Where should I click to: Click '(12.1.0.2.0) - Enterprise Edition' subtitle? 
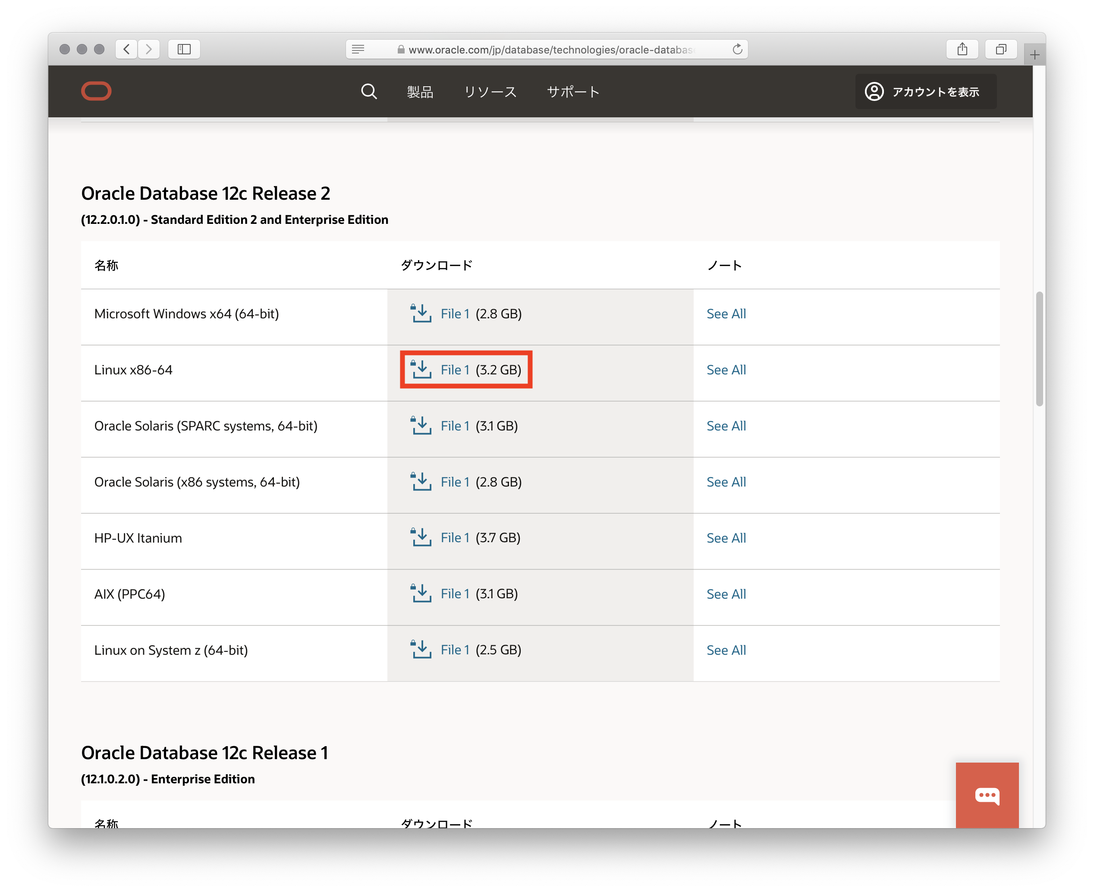[167, 779]
